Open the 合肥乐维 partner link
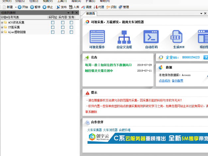208x156 pixels. point(125,130)
